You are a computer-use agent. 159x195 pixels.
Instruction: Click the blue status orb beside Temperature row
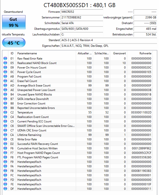[x=5, y=112]
